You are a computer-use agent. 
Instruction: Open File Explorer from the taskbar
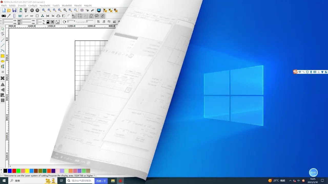tap(113, 181)
